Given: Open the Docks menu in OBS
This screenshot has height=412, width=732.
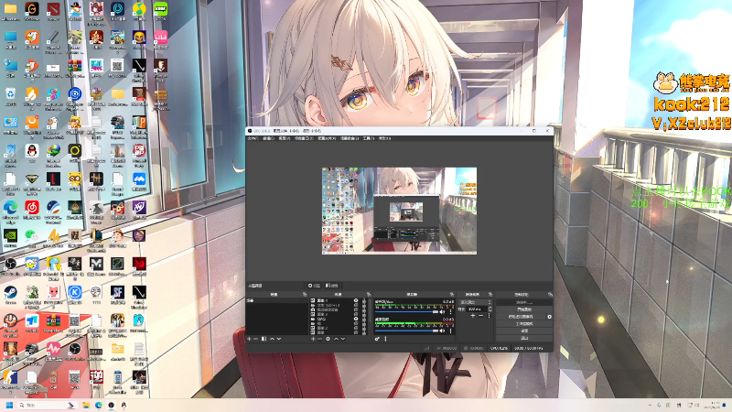Looking at the screenshot, I should [x=304, y=138].
